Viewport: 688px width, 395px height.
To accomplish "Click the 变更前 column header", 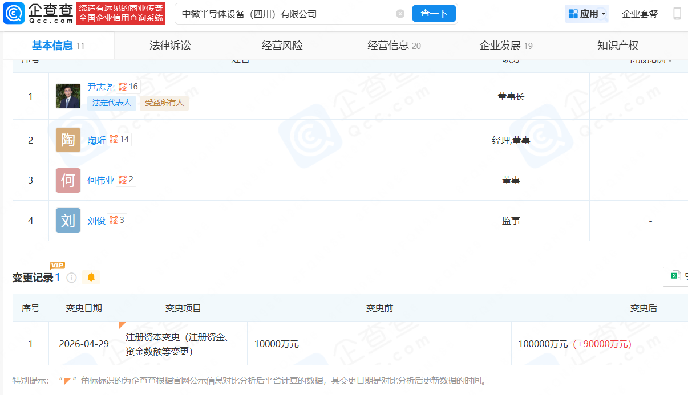I will (x=379, y=308).
